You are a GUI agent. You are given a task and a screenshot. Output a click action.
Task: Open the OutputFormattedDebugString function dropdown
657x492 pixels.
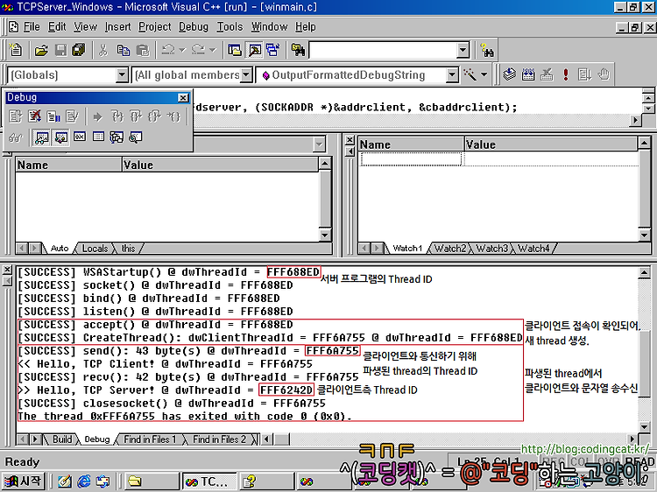452,75
